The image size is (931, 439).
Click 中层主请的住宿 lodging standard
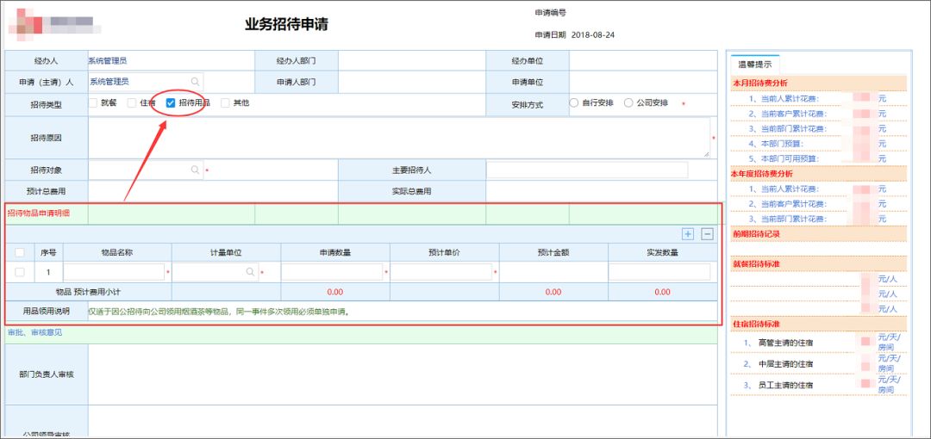(785, 363)
